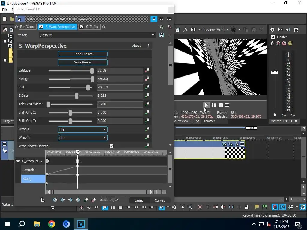Stop the video preview
This screenshot has height=230, width=307.
pos(221,105)
